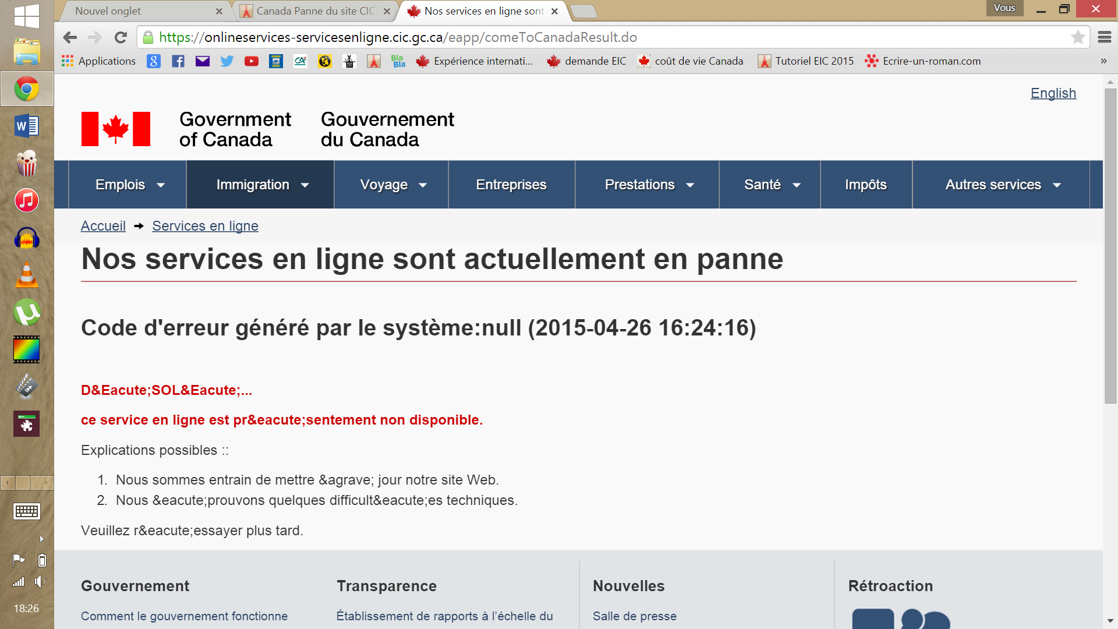Switch to the Canada Panne du site tab
This screenshot has height=629, width=1118.
(314, 11)
